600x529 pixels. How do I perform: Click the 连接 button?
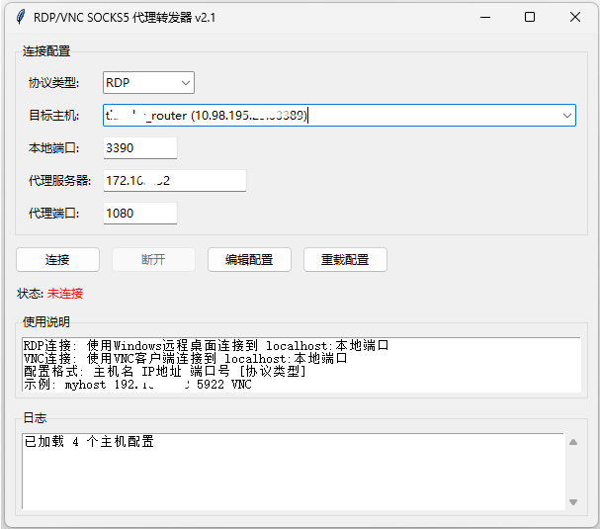(x=57, y=259)
